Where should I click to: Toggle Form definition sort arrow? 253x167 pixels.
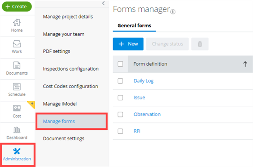pyautogui.click(x=245, y=64)
